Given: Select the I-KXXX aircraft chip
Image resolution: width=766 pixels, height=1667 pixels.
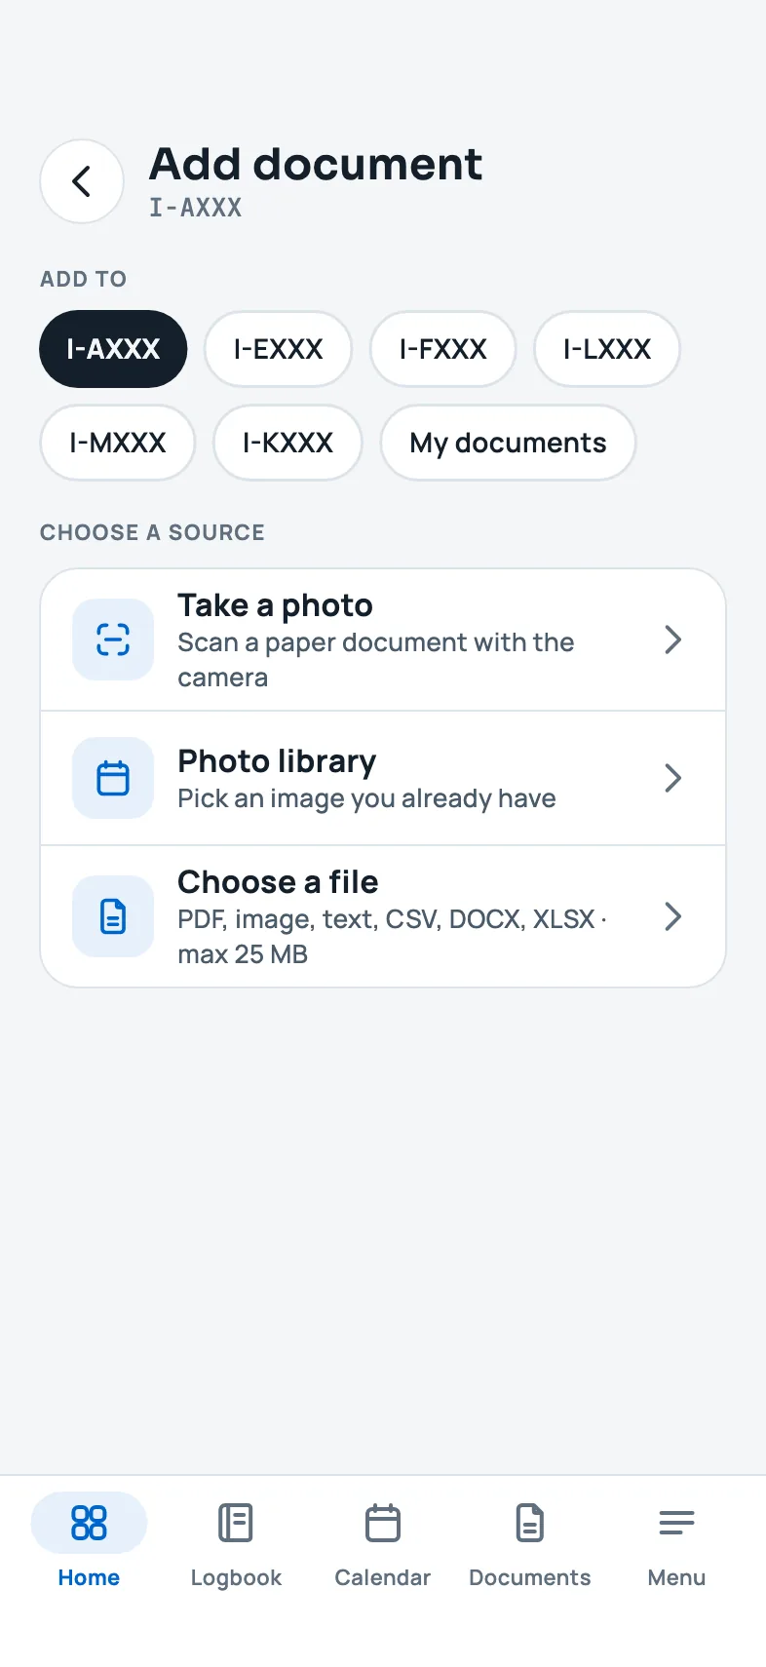Looking at the screenshot, I should coord(287,443).
